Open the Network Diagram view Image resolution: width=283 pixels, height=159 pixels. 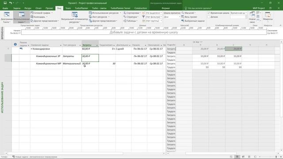tap(42, 13)
